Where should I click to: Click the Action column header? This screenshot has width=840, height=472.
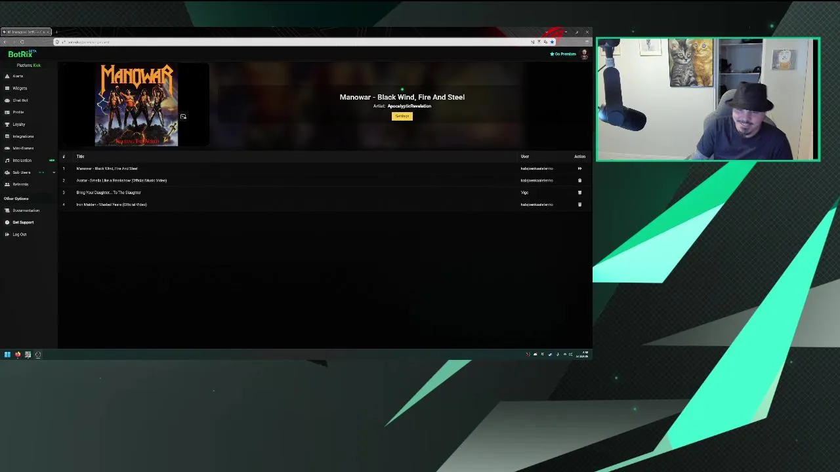(579, 157)
